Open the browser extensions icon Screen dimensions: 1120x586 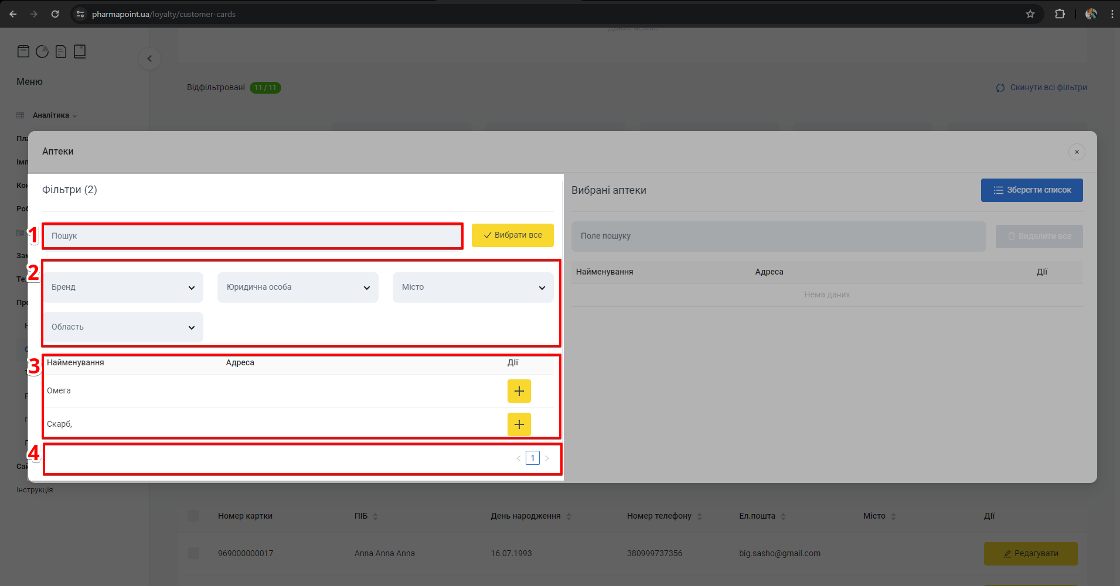click(1060, 14)
